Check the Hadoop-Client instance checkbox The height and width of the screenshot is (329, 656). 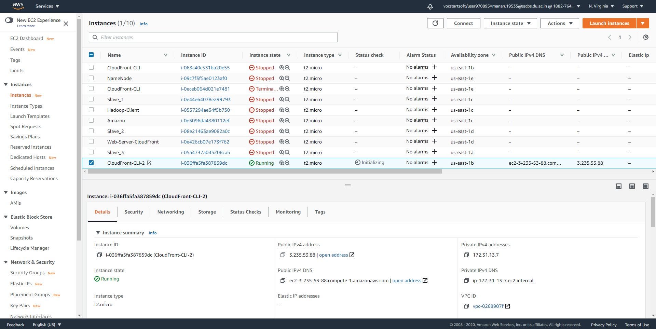[x=91, y=110]
